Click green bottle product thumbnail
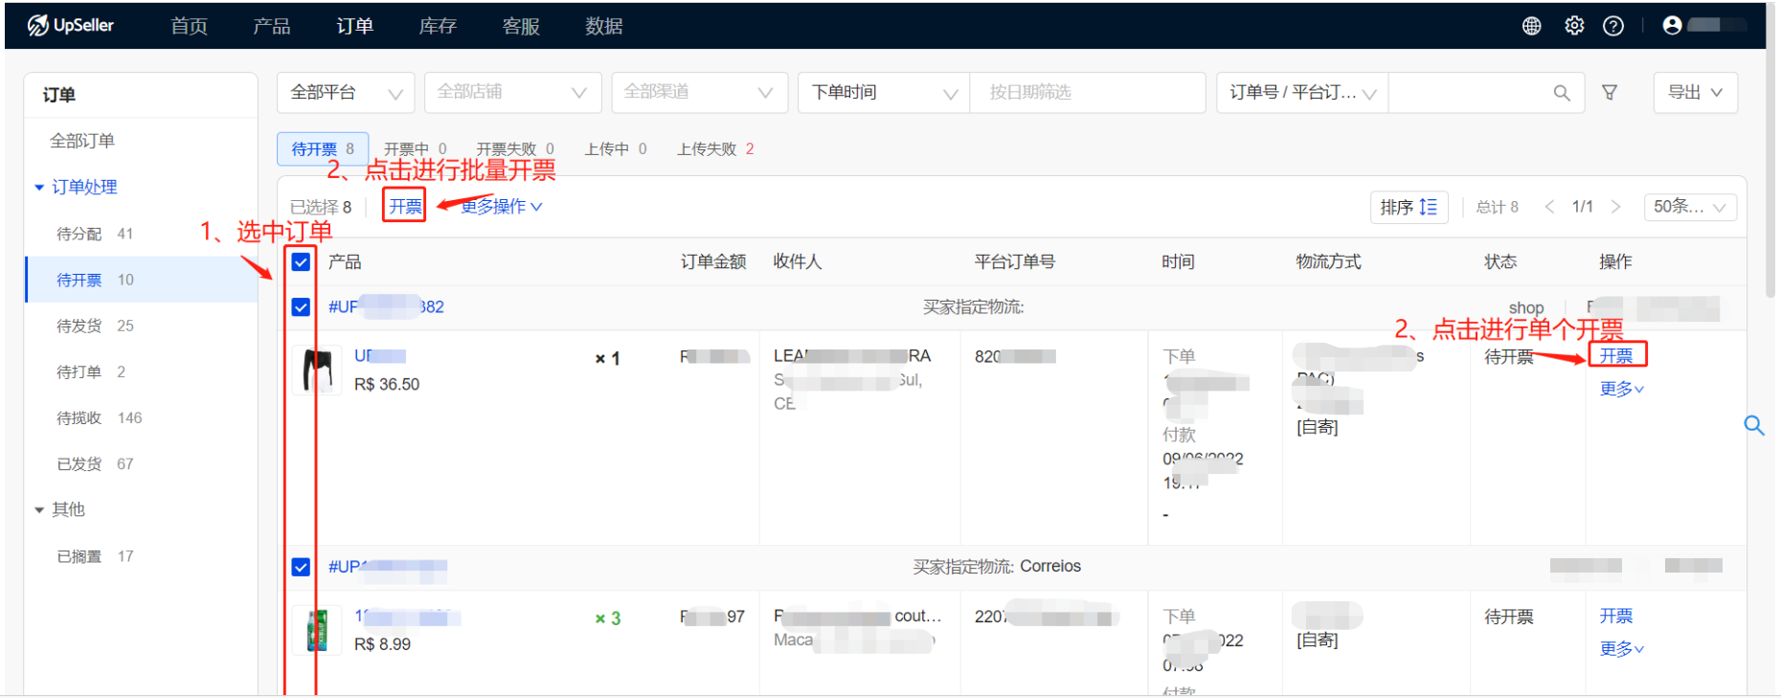Viewport: 1781px width, 698px height. point(317,630)
